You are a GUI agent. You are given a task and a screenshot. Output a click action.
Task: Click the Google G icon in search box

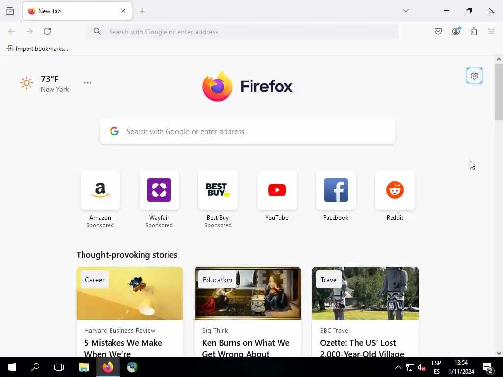(114, 131)
